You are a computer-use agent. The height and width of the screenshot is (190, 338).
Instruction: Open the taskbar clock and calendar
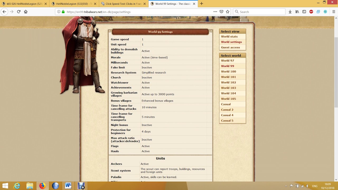click(327, 186)
